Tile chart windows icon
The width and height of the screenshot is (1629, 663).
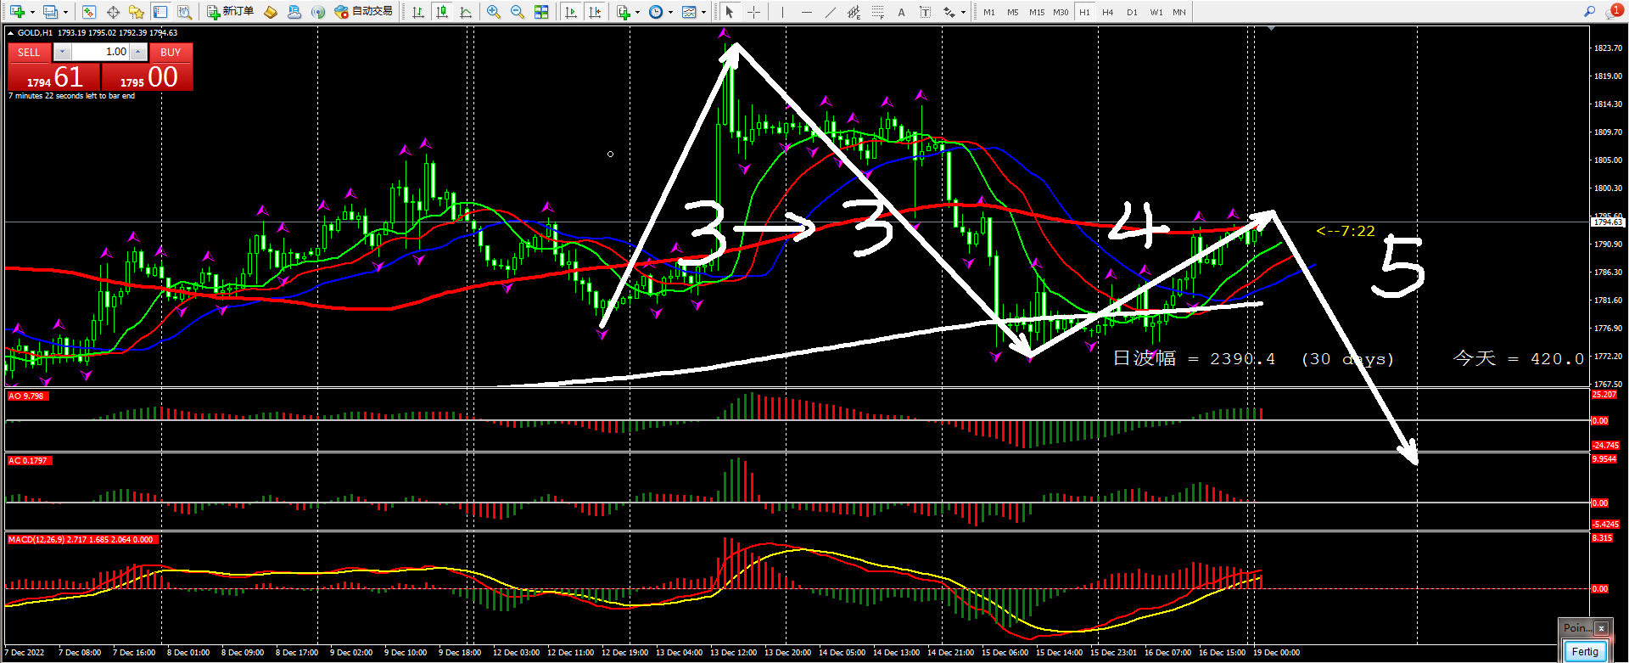pyautogui.click(x=541, y=12)
